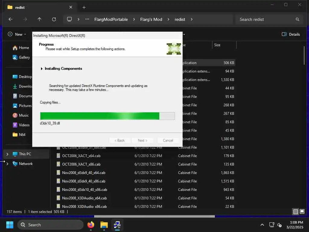Image resolution: width=309 pixels, height=232 pixels.
Task: Open the N64 folder in sidebar
Action: (x=19, y=135)
